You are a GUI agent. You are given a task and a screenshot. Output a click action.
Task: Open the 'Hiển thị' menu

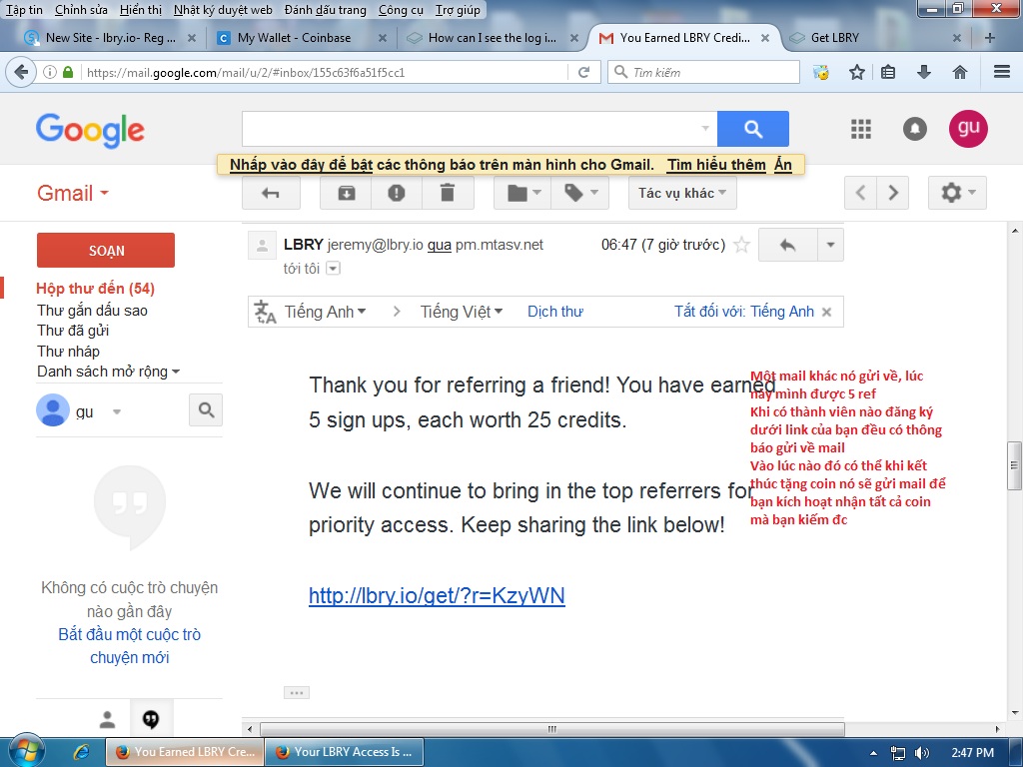coord(141,10)
